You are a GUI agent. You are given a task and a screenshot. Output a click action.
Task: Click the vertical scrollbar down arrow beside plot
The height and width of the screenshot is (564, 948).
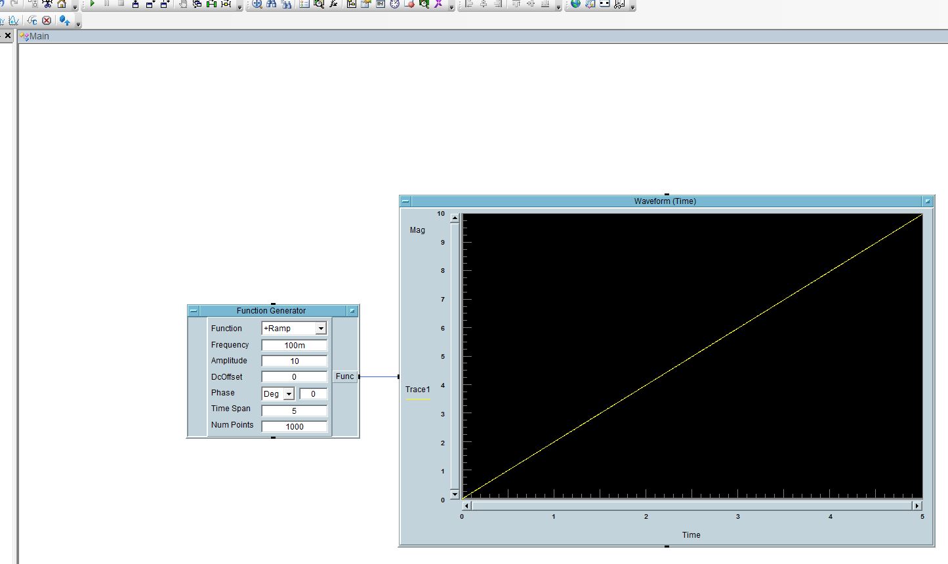click(x=455, y=494)
